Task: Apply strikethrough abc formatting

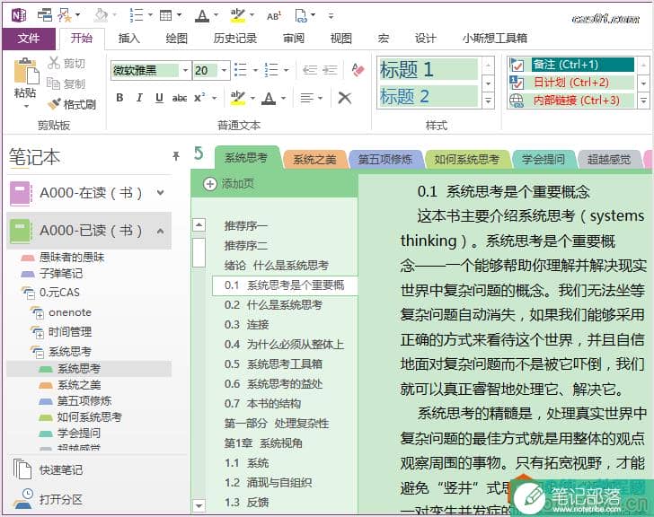Action: pyautogui.click(x=180, y=98)
